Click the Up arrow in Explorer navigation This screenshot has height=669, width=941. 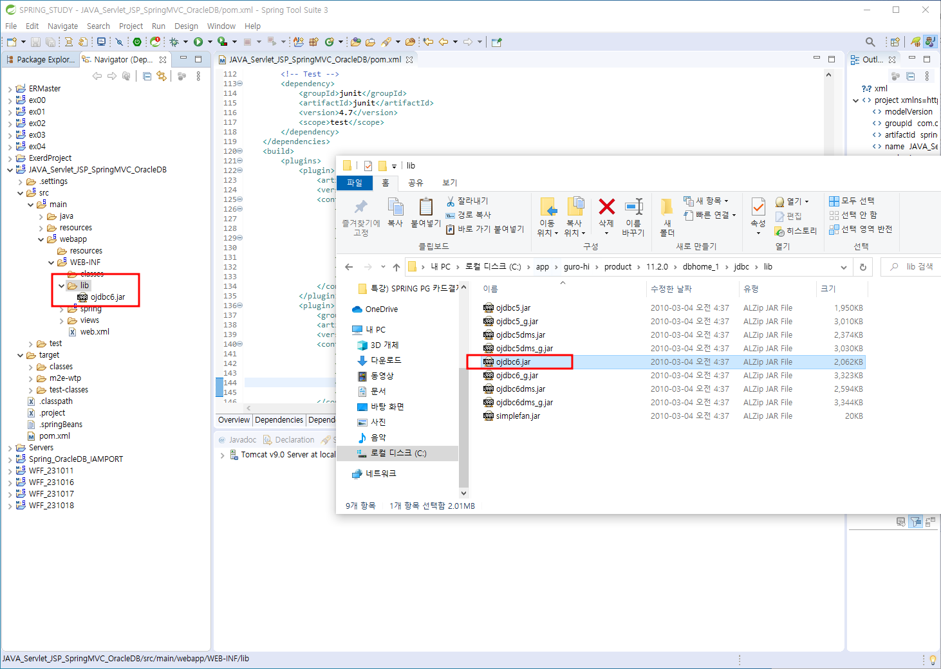click(396, 267)
